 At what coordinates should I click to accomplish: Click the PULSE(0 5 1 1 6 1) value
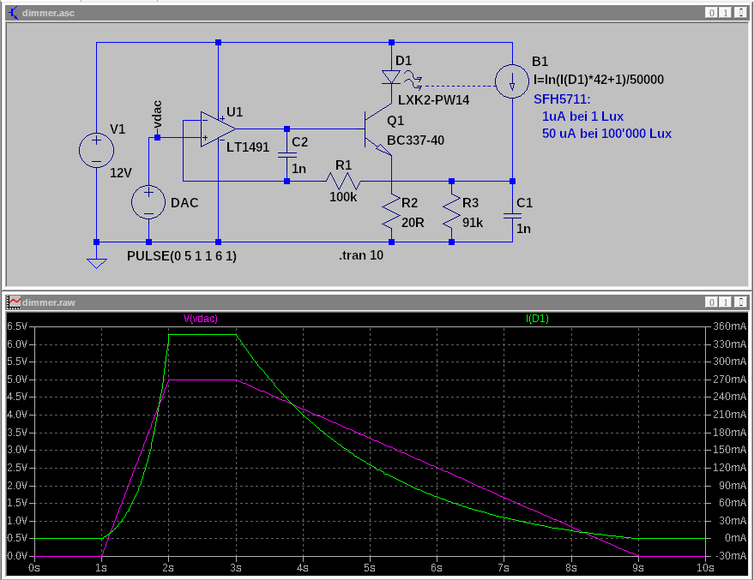[x=182, y=256]
